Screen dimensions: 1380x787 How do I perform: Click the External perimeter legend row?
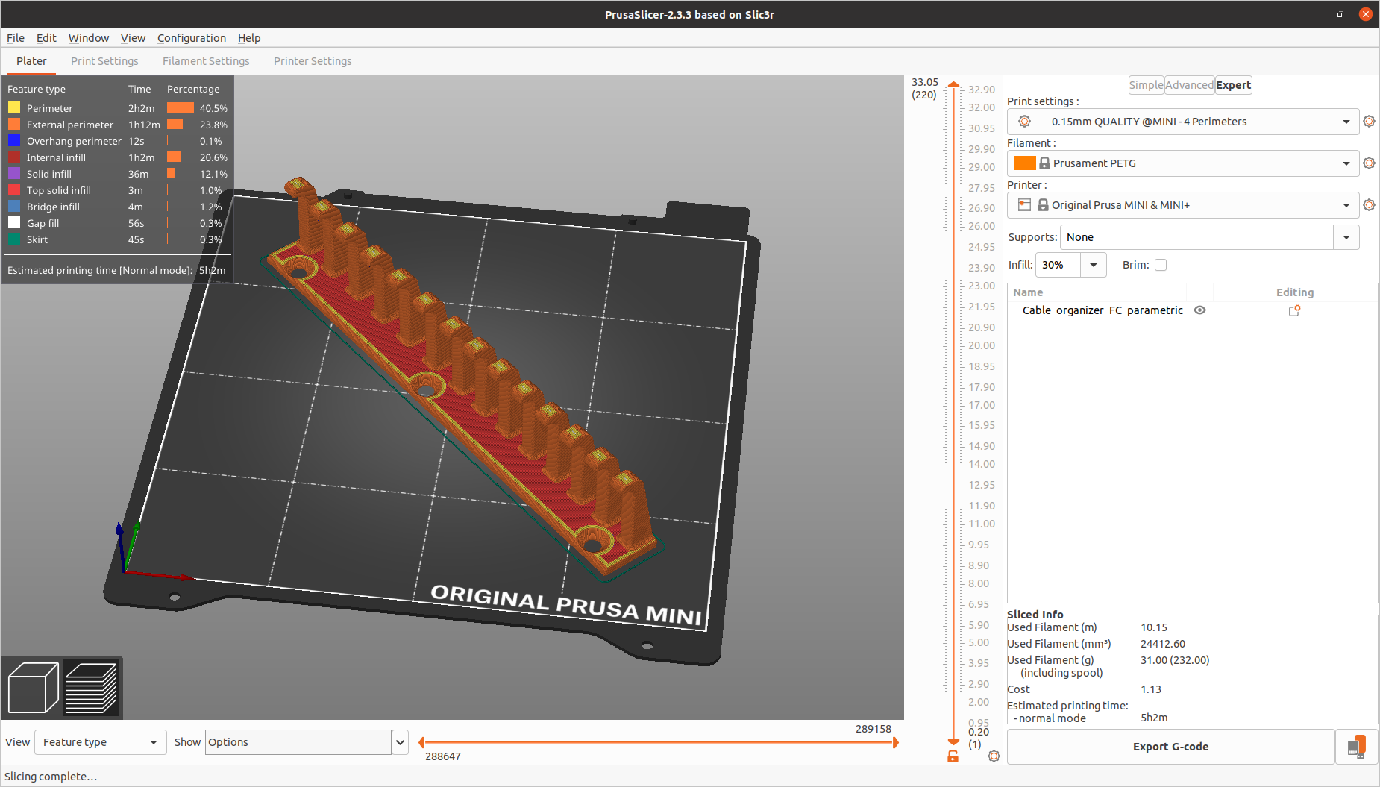118,125
